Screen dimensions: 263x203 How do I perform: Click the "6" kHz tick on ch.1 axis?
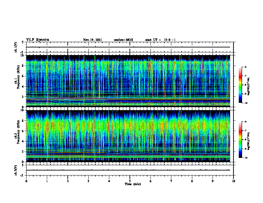tap(23, 76)
